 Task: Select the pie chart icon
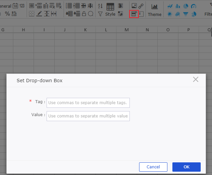(x=186, y=6)
